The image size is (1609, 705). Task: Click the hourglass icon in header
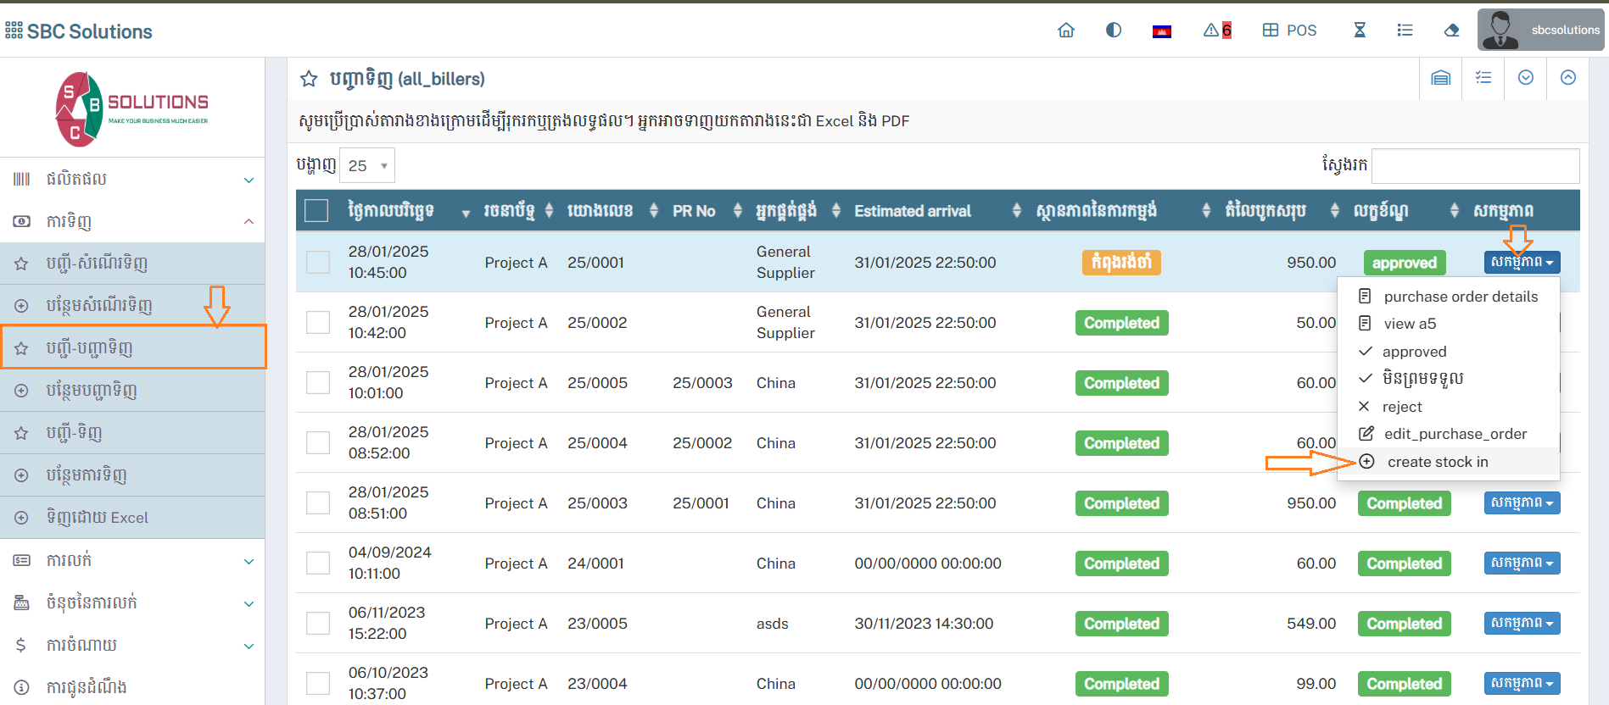pos(1360,31)
